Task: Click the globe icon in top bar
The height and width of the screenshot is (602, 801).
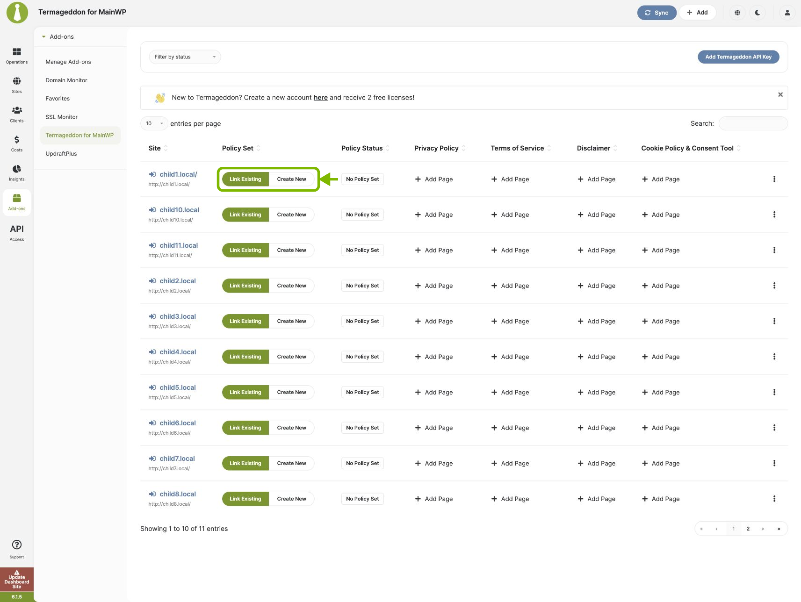Action: tap(737, 13)
